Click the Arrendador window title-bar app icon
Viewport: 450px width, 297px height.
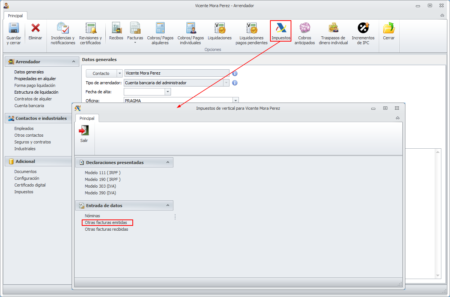click(x=6, y=6)
